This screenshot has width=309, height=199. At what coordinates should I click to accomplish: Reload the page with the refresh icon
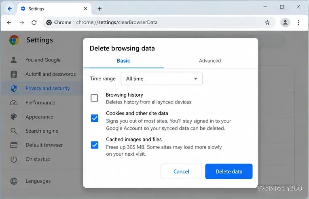(x=34, y=23)
